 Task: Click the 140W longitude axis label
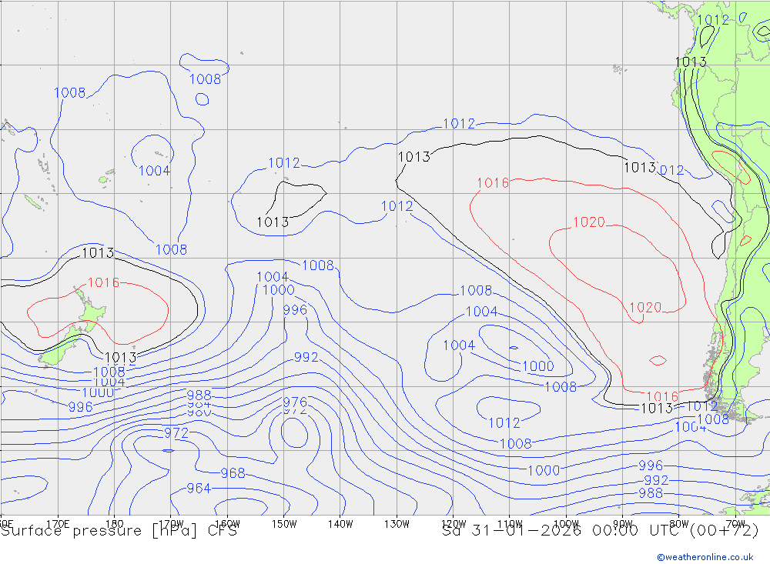[x=340, y=524]
